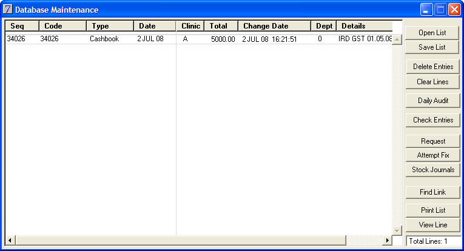
Task: Open Stock Journals
Action: tap(433, 170)
